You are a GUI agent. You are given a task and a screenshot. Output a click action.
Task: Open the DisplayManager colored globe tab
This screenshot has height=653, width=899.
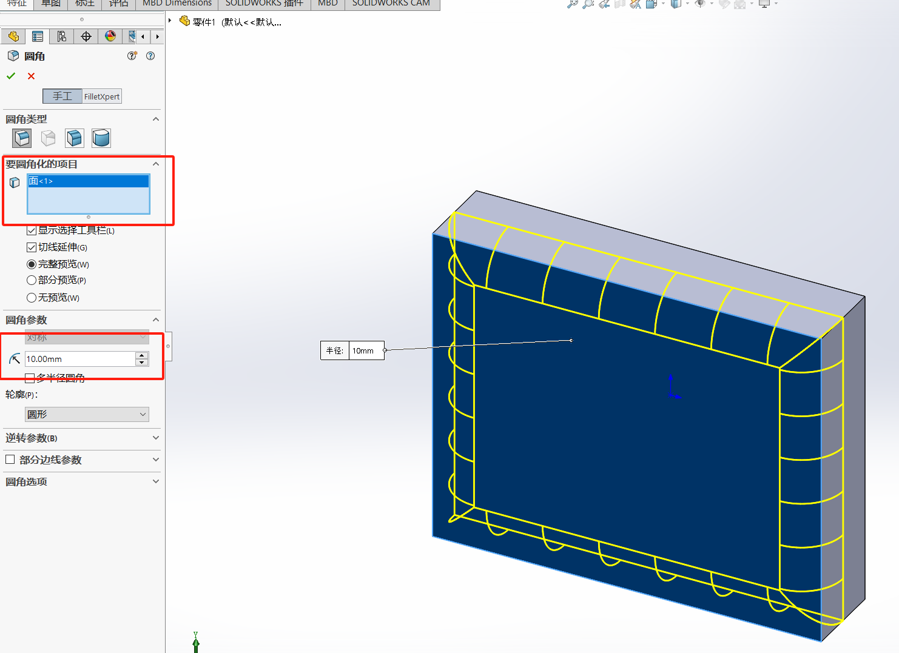[110, 36]
